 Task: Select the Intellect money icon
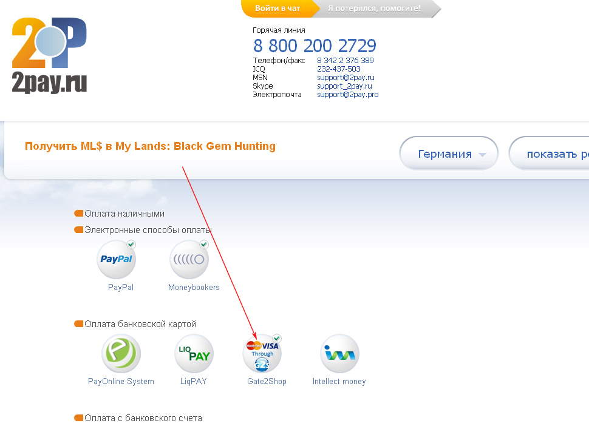(x=339, y=354)
